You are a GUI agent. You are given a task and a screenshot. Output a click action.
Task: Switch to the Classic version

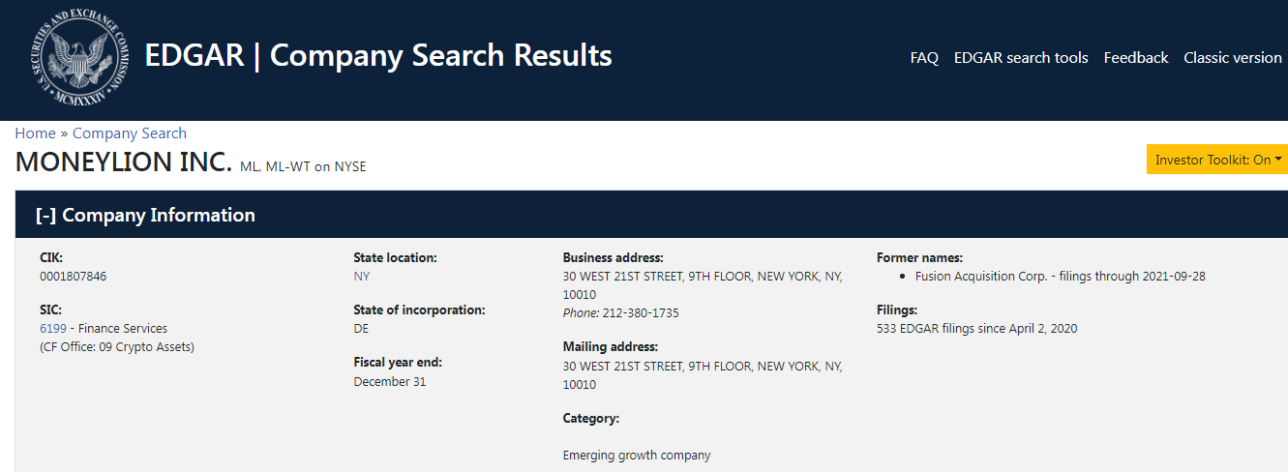click(1233, 58)
